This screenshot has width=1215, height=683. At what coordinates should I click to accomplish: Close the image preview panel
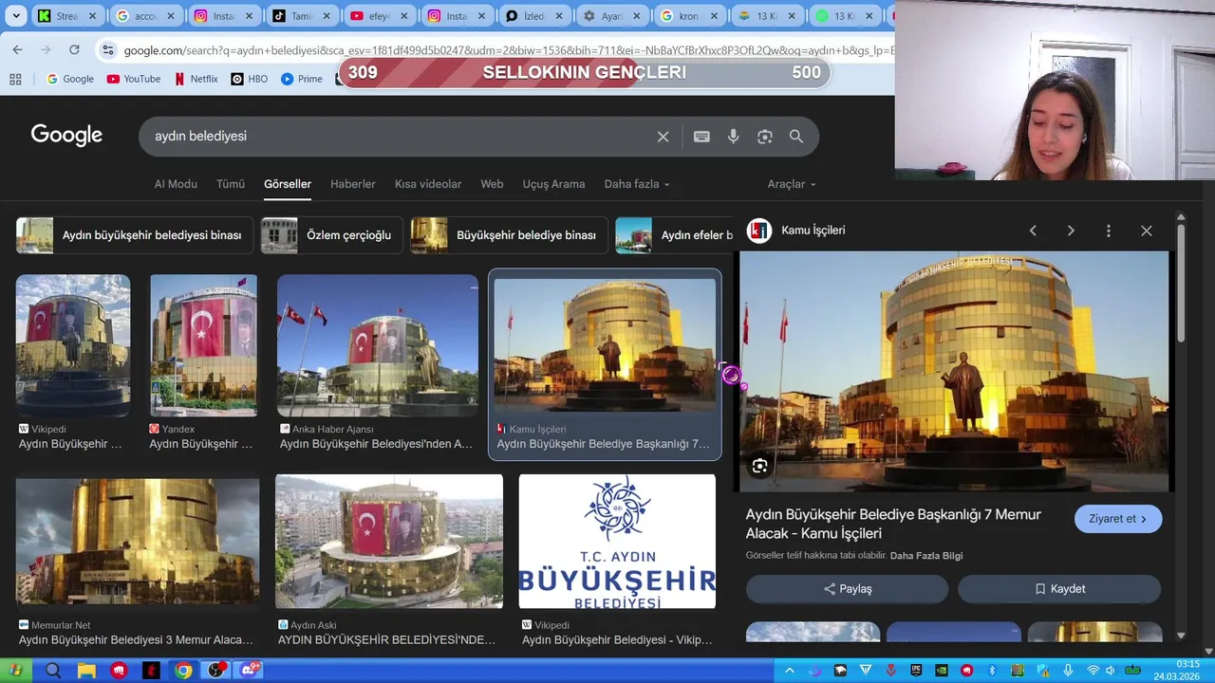click(x=1147, y=231)
